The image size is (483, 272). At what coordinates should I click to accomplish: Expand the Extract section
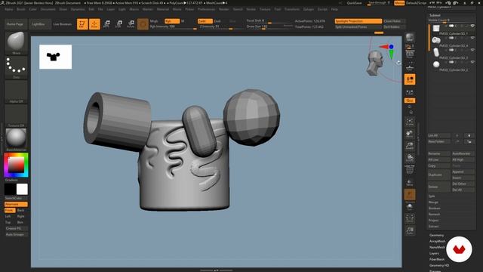click(x=433, y=227)
